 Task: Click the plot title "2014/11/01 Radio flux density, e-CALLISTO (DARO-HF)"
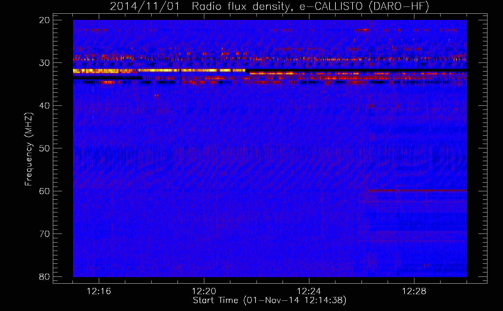tap(270, 7)
